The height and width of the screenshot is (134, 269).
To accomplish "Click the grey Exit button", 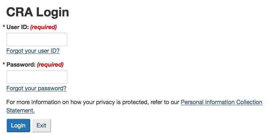I will tap(41, 125).
